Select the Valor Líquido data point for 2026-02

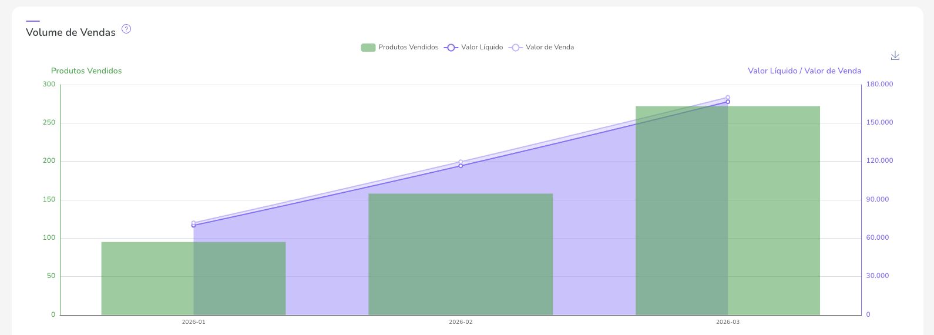click(461, 166)
